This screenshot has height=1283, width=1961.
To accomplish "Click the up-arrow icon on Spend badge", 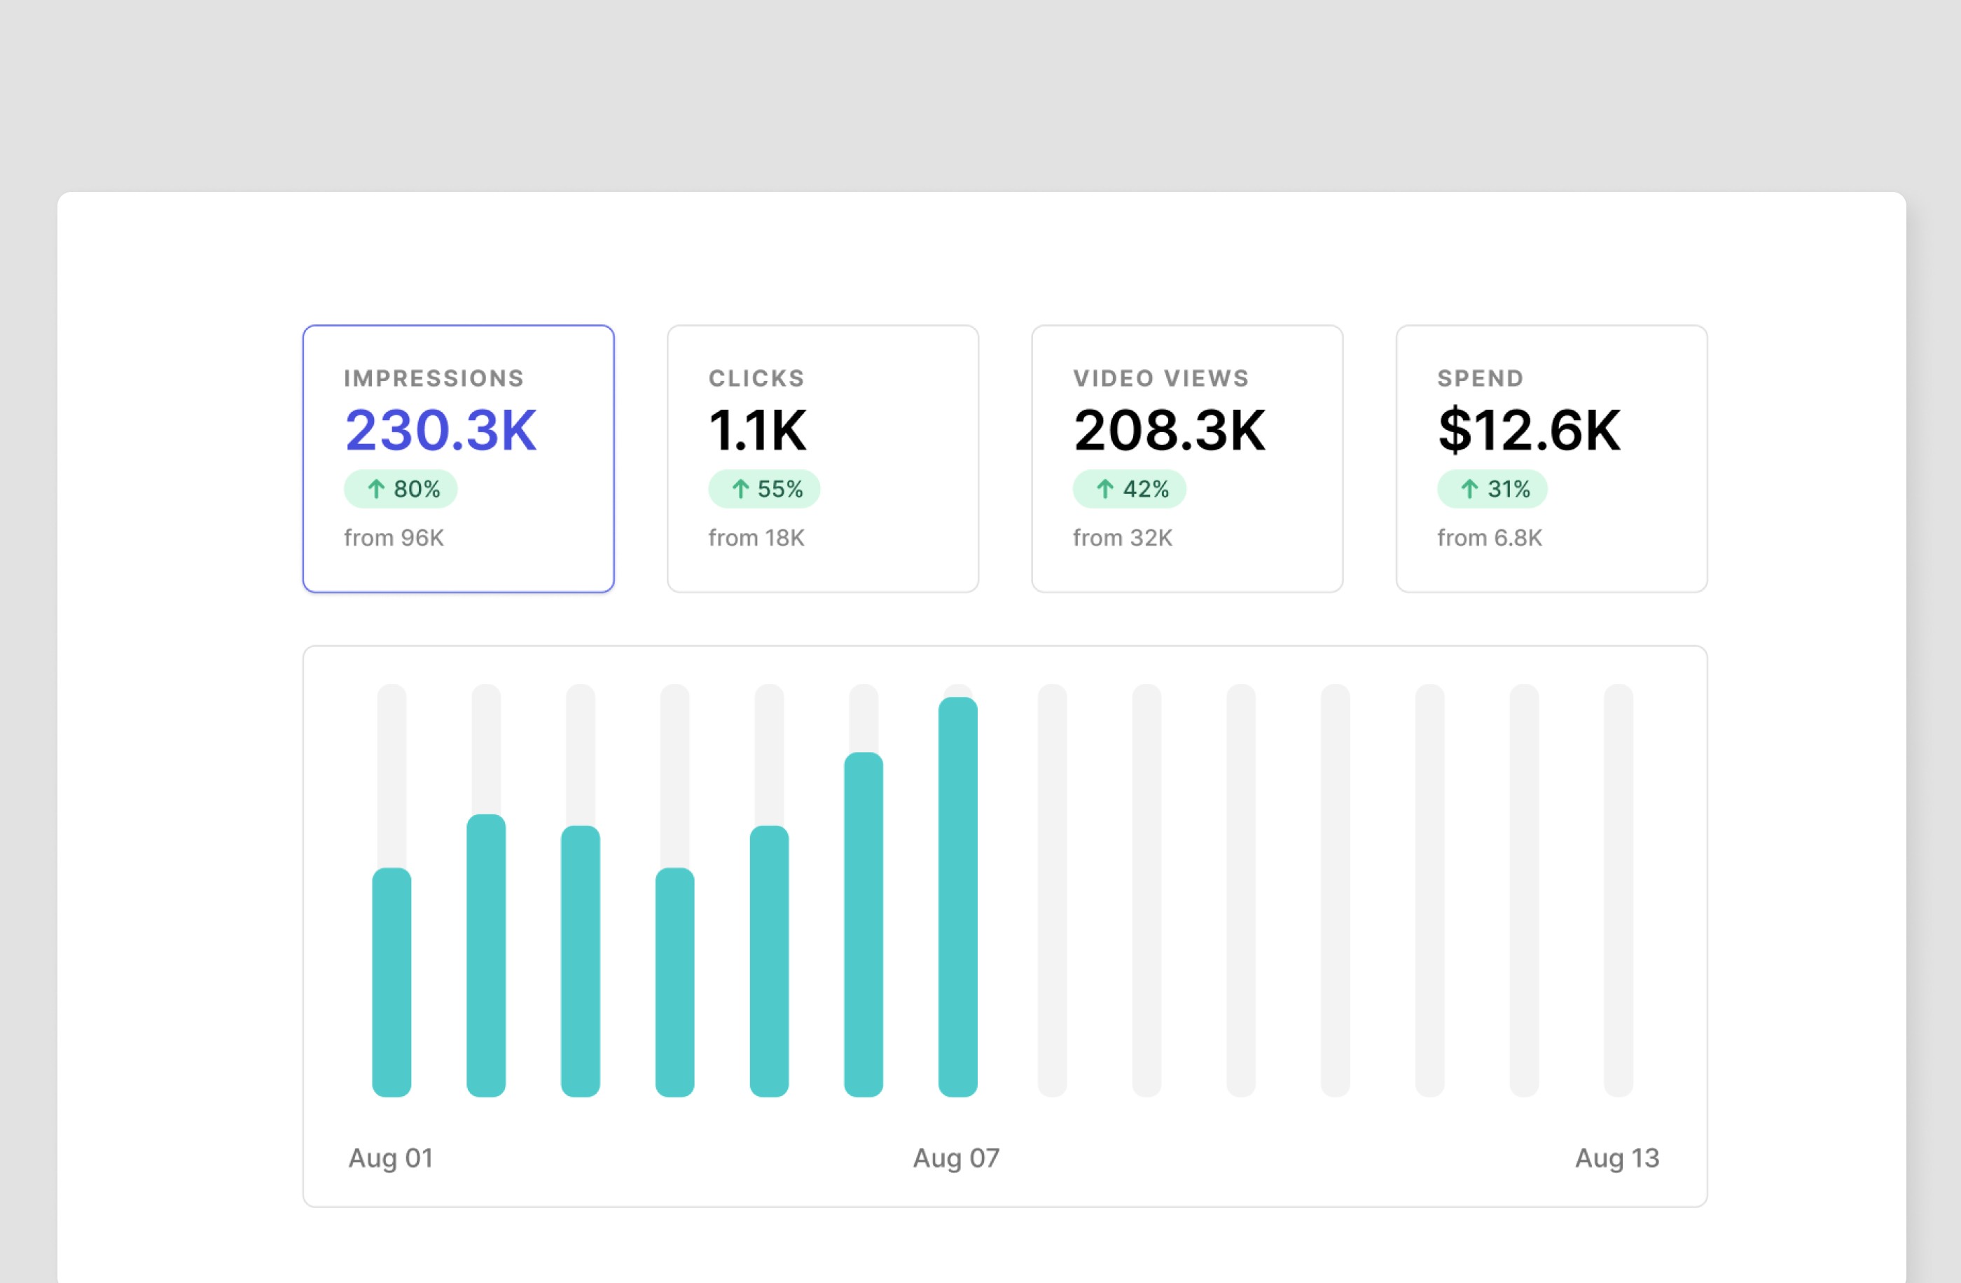I will click(x=1471, y=489).
